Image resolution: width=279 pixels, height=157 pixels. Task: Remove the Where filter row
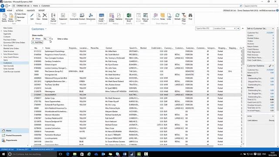click(x=33, y=39)
